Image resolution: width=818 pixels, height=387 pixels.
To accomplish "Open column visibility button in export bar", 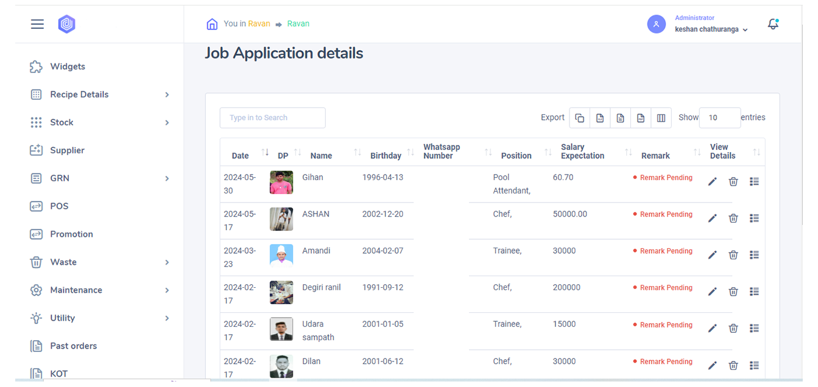I will pyautogui.click(x=661, y=118).
